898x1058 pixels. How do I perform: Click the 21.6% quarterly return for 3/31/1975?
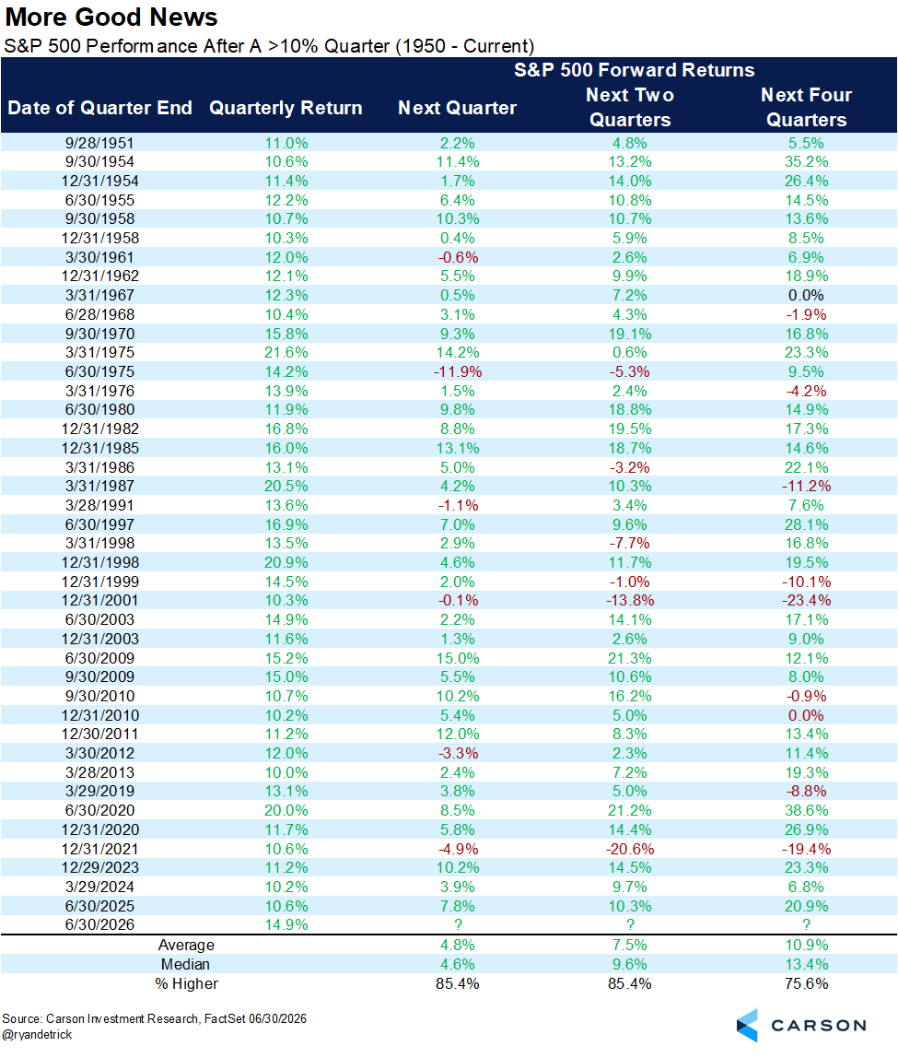point(286,352)
